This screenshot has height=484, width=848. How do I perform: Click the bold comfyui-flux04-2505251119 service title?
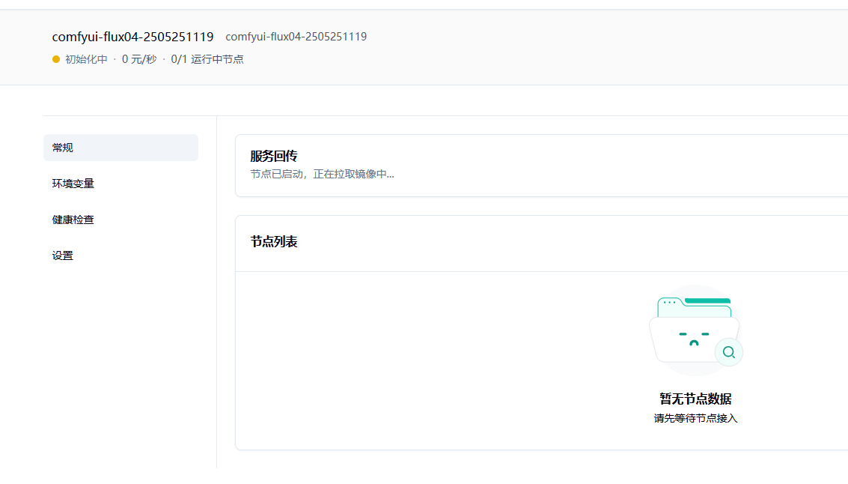pos(132,37)
